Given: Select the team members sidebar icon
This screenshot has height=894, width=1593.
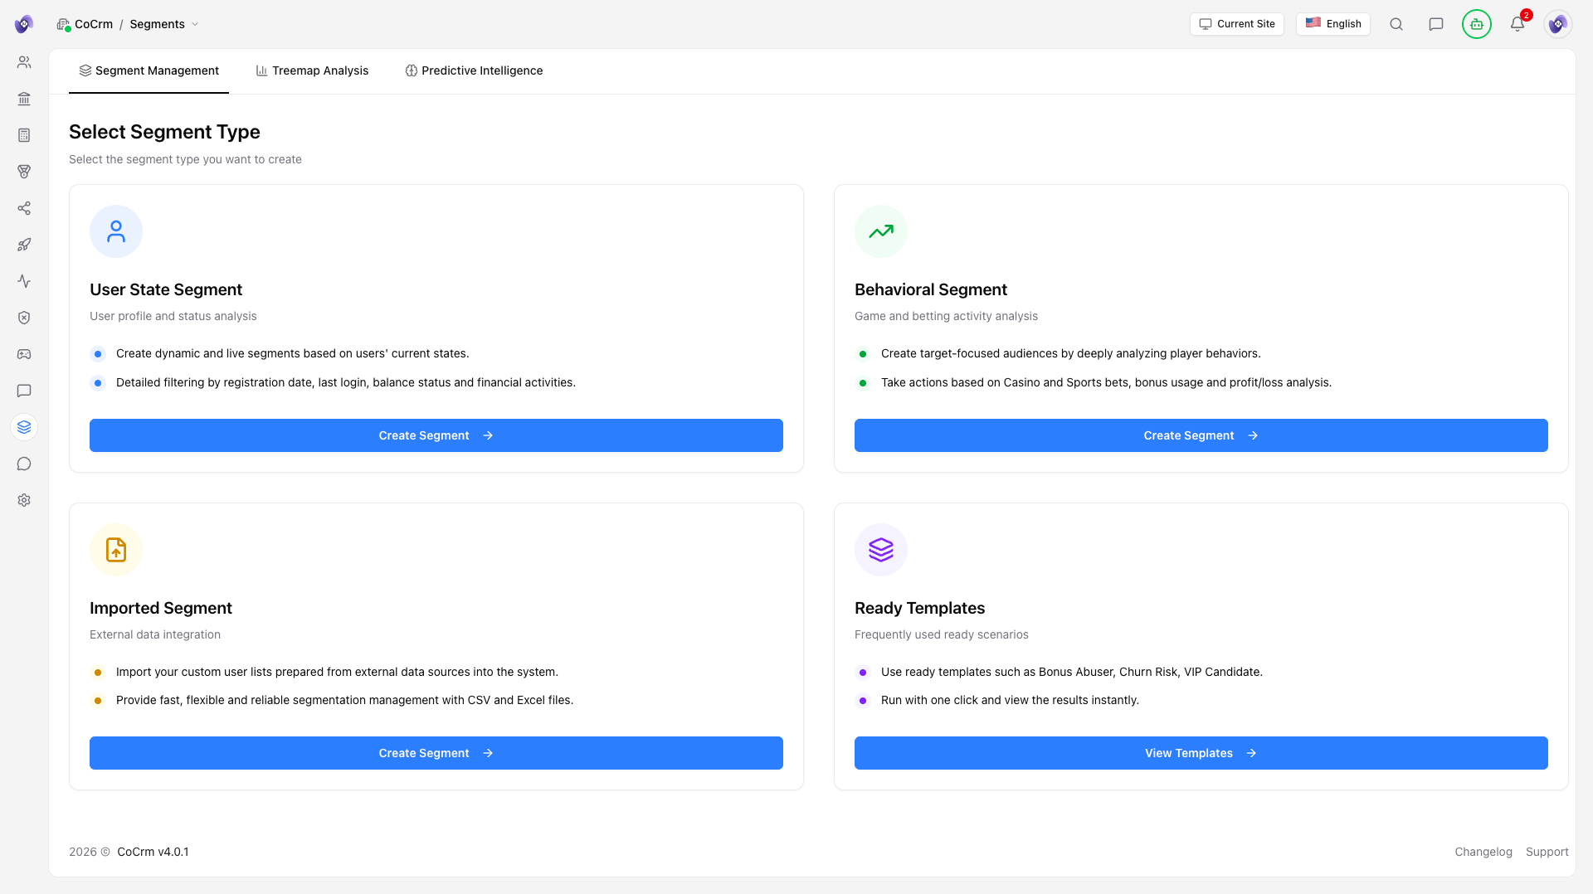Looking at the screenshot, I should [x=24, y=61].
